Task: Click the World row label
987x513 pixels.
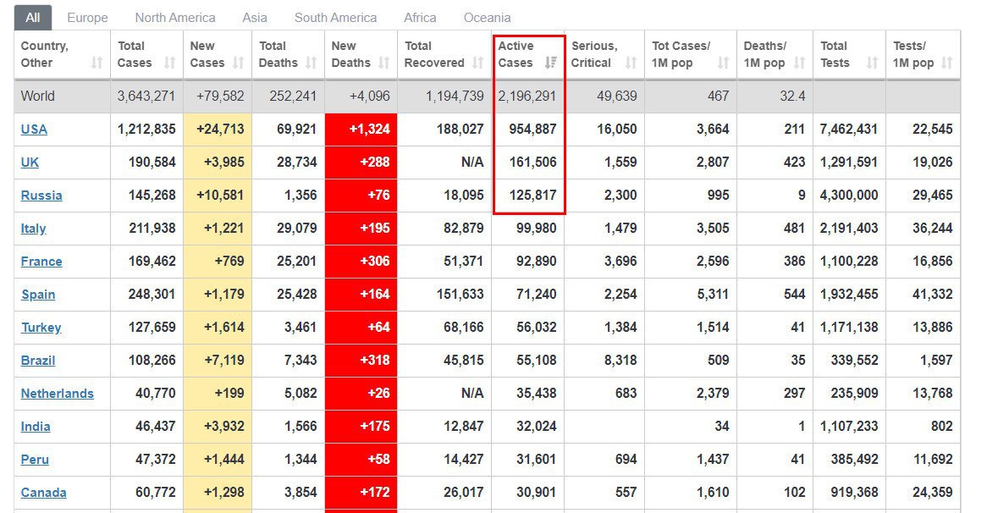Action: coord(38,97)
